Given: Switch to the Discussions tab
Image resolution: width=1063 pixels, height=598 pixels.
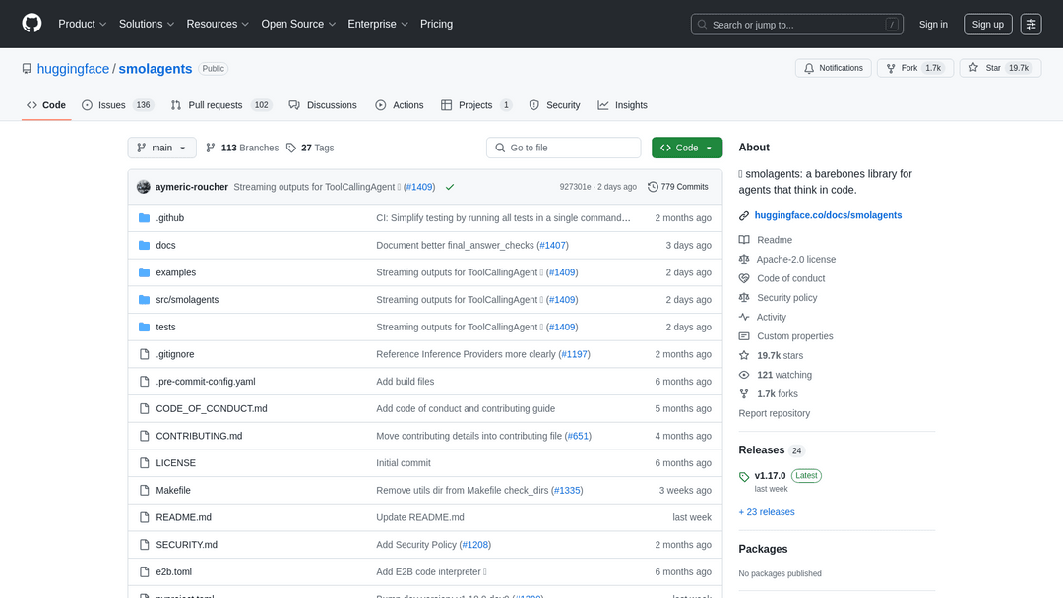Looking at the screenshot, I should click(323, 105).
